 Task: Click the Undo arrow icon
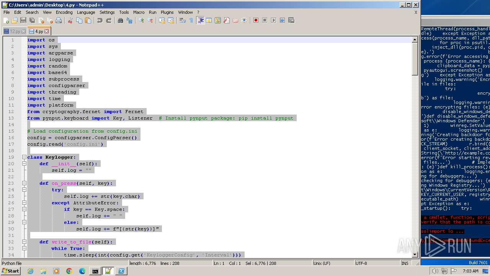(x=100, y=20)
